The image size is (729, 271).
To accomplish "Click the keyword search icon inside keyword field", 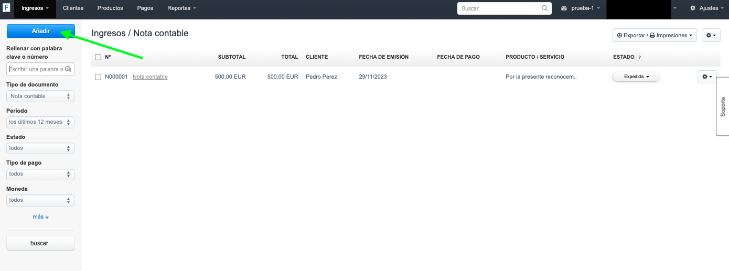I will (x=69, y=69).
